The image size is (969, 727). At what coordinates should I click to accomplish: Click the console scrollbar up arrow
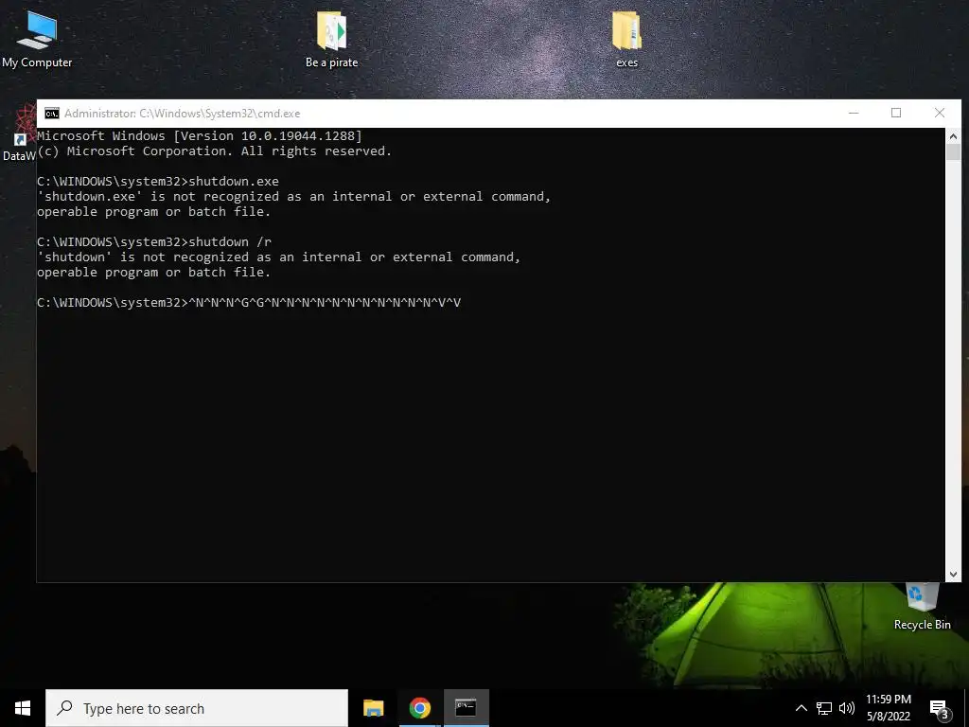point(953,136)
